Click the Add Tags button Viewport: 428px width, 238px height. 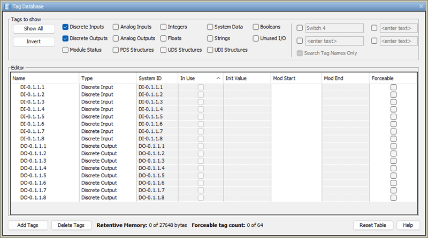click(28, 225)
